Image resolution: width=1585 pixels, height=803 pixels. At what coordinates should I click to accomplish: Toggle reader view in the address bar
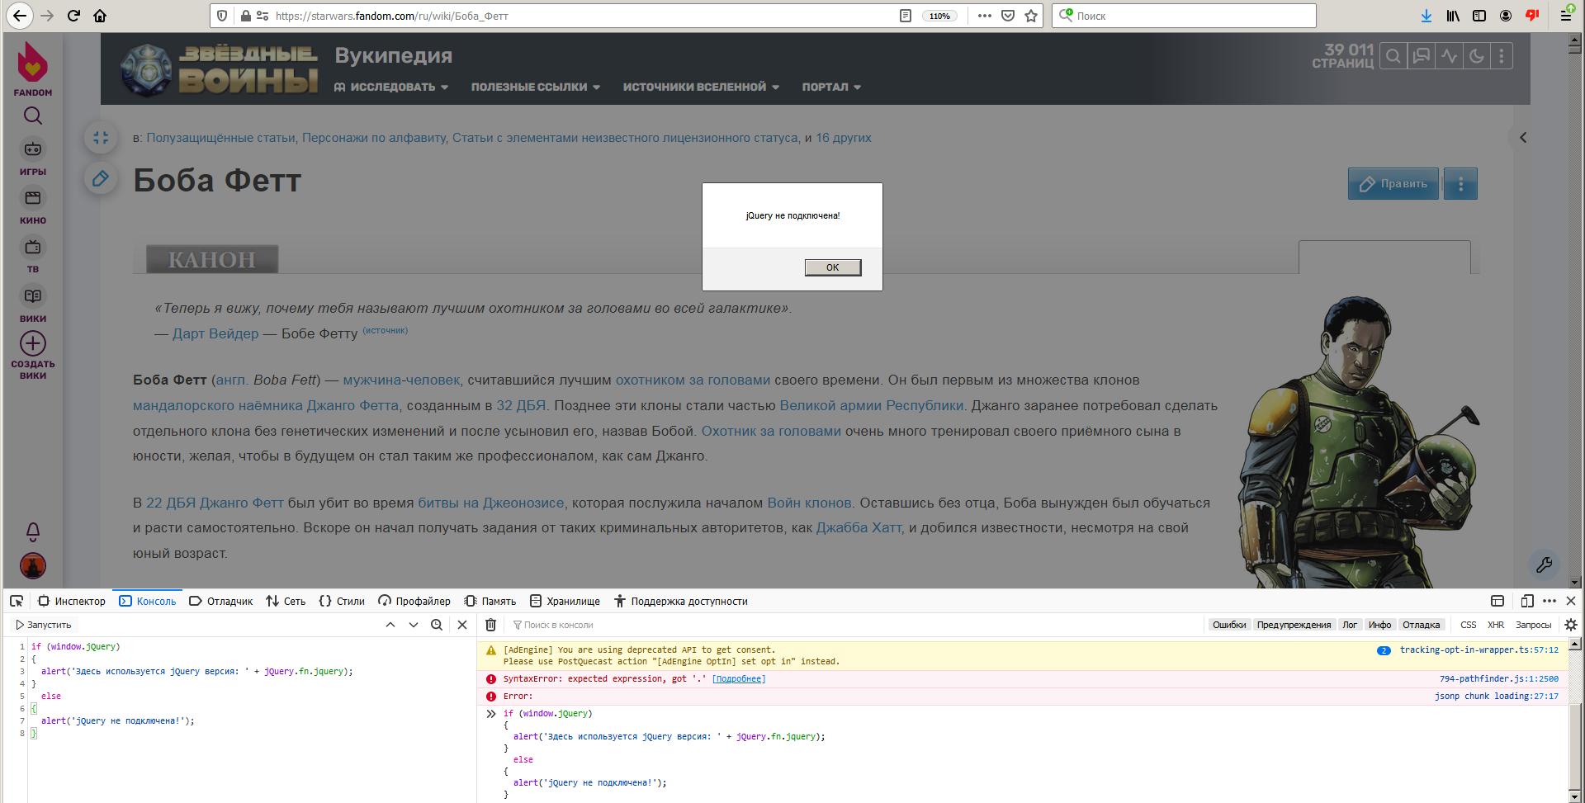[906, 16]
